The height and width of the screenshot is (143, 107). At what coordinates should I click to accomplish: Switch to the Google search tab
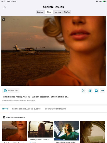(40, 12)
